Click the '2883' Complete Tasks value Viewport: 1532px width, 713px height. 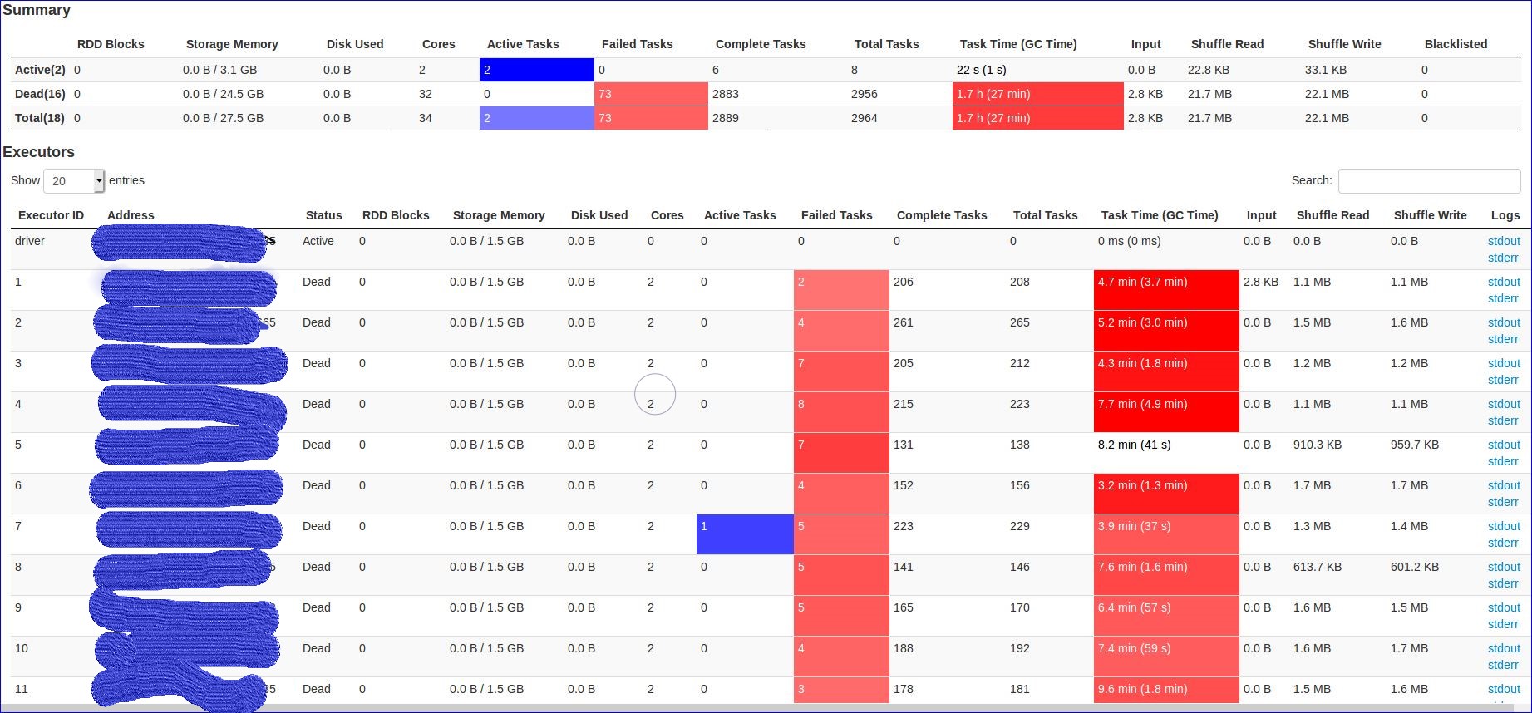click(x=725, y=94)
